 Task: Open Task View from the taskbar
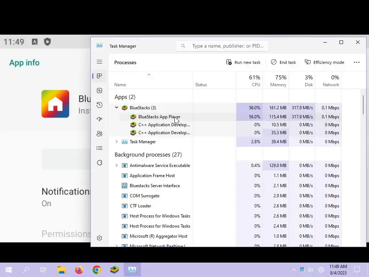(43, 270)
